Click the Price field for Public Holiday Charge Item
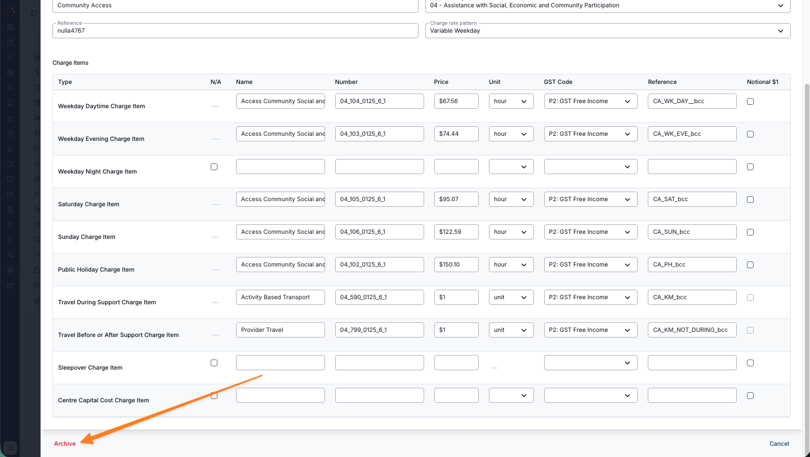This screenshot has height=457, width=810. (456, 265)
